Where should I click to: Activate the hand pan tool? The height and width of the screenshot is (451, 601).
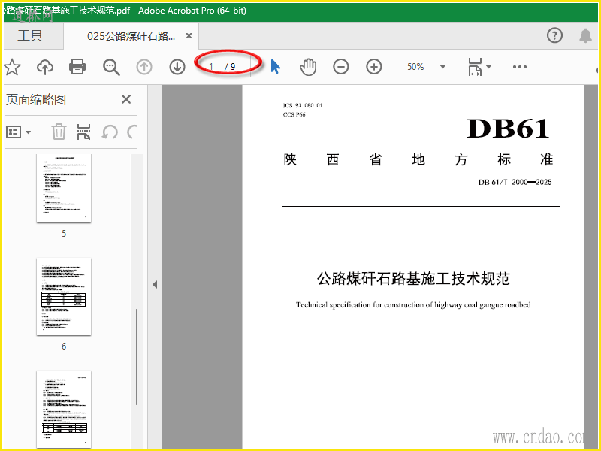coord(308,67)
